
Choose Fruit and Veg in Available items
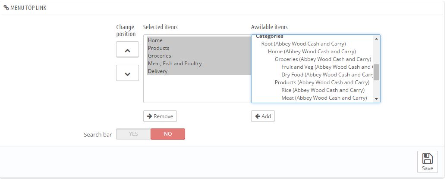tap(326, 67)
